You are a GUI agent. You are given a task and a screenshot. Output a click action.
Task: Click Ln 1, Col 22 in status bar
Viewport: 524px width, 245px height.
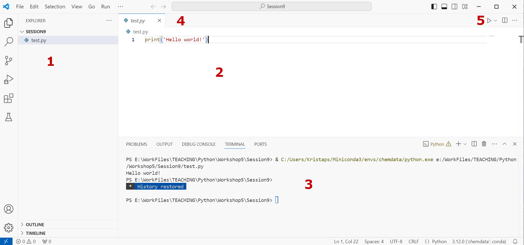coord(346,241)
